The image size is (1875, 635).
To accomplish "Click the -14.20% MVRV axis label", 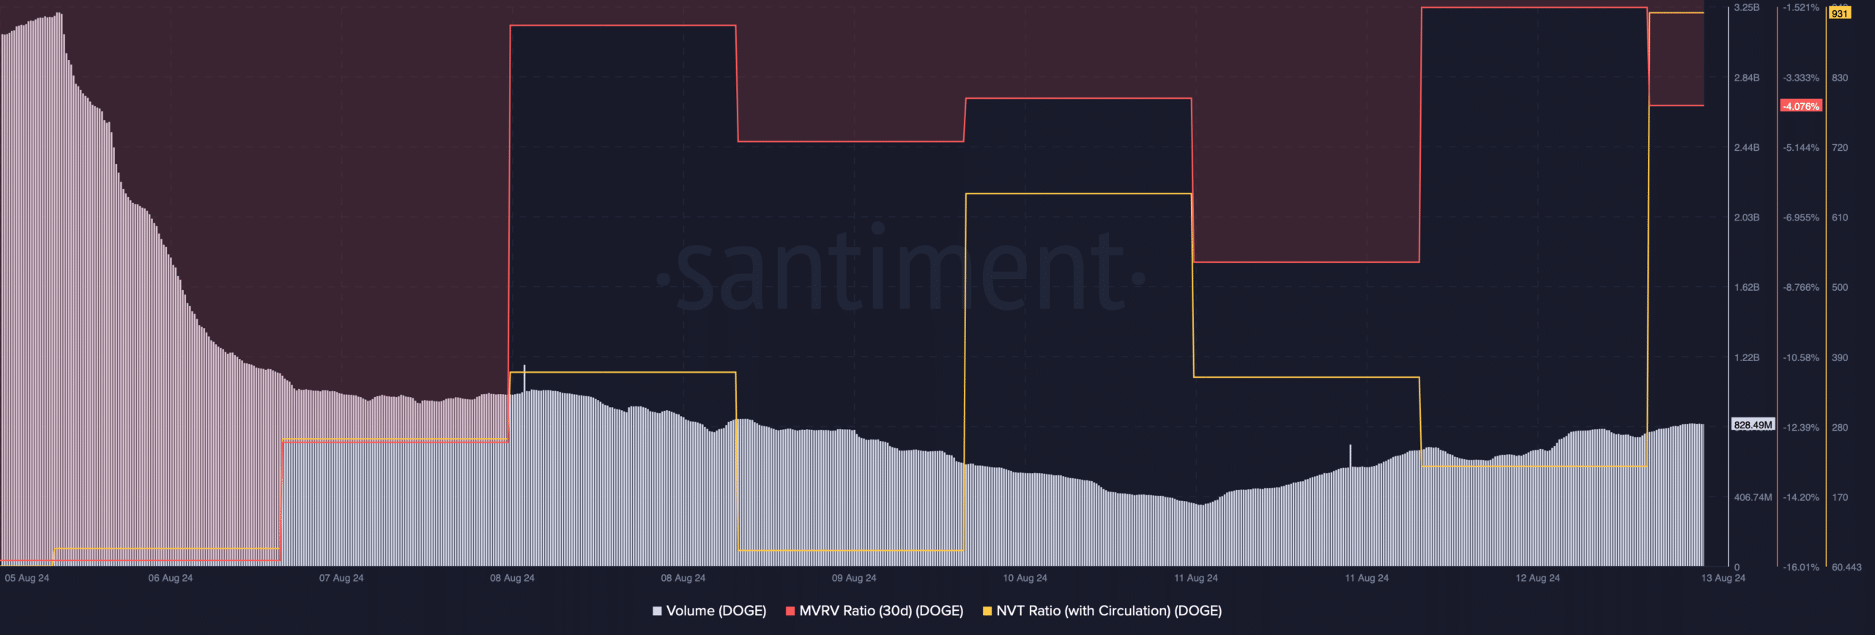I will point(1801,497).
